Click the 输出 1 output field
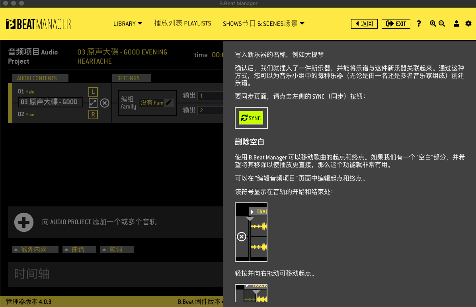Viewport: 476px width, 307px height. tap(211, 95)
